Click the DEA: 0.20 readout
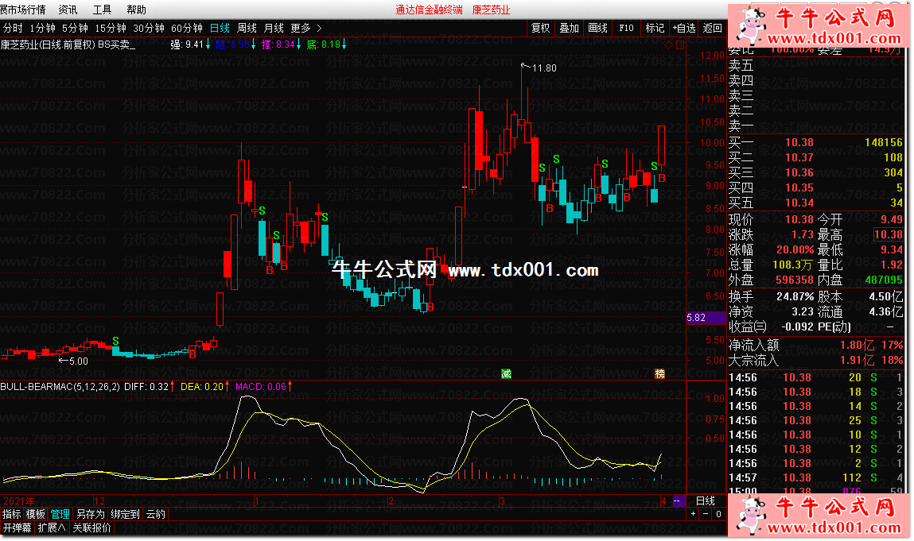 [204, 387]
